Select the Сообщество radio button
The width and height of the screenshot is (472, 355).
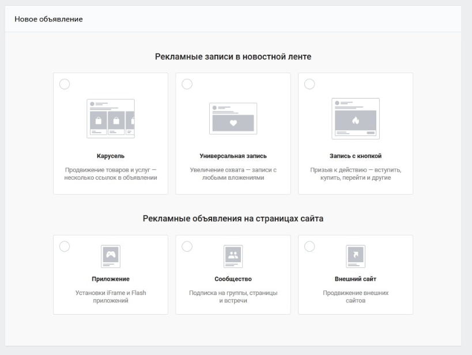187,246
